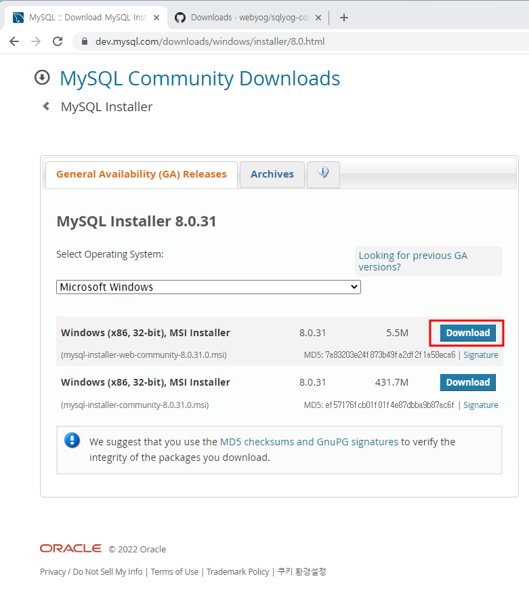
Task: Download the 5.5M web installer
Action: click(x=467, y=333)
